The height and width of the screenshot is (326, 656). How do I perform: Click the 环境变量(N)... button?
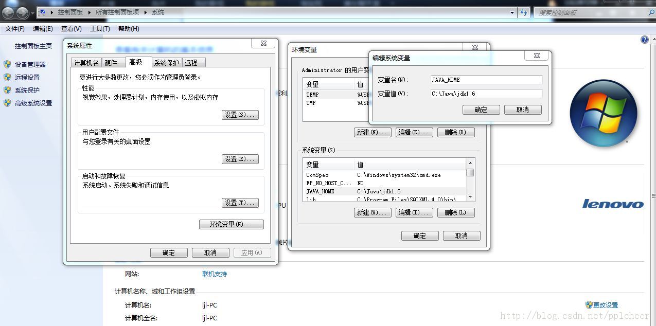[232, 224]
